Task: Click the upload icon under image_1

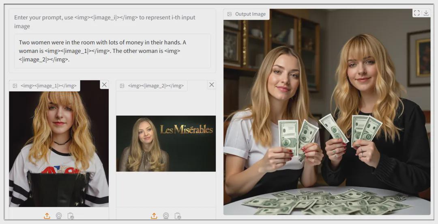Action: (47, 216)
